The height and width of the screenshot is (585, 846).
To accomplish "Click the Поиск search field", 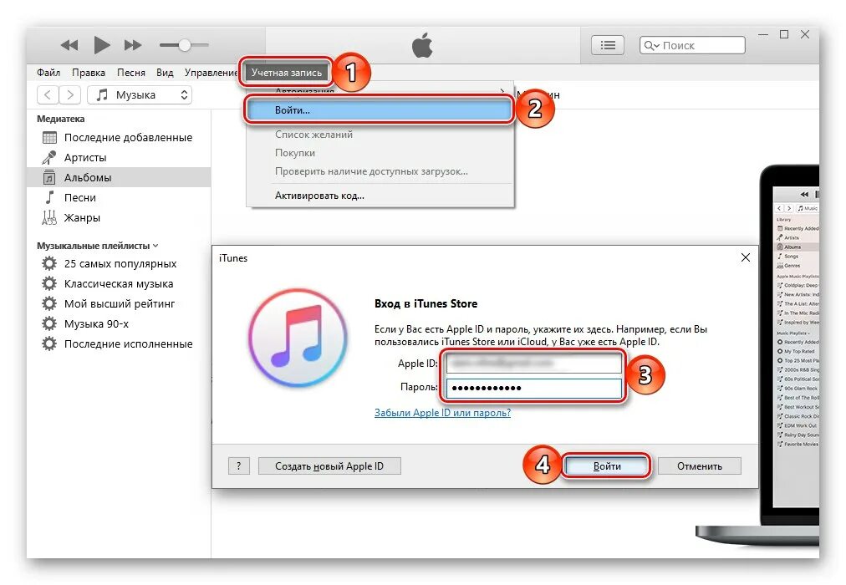I will [x=692, y=45].
